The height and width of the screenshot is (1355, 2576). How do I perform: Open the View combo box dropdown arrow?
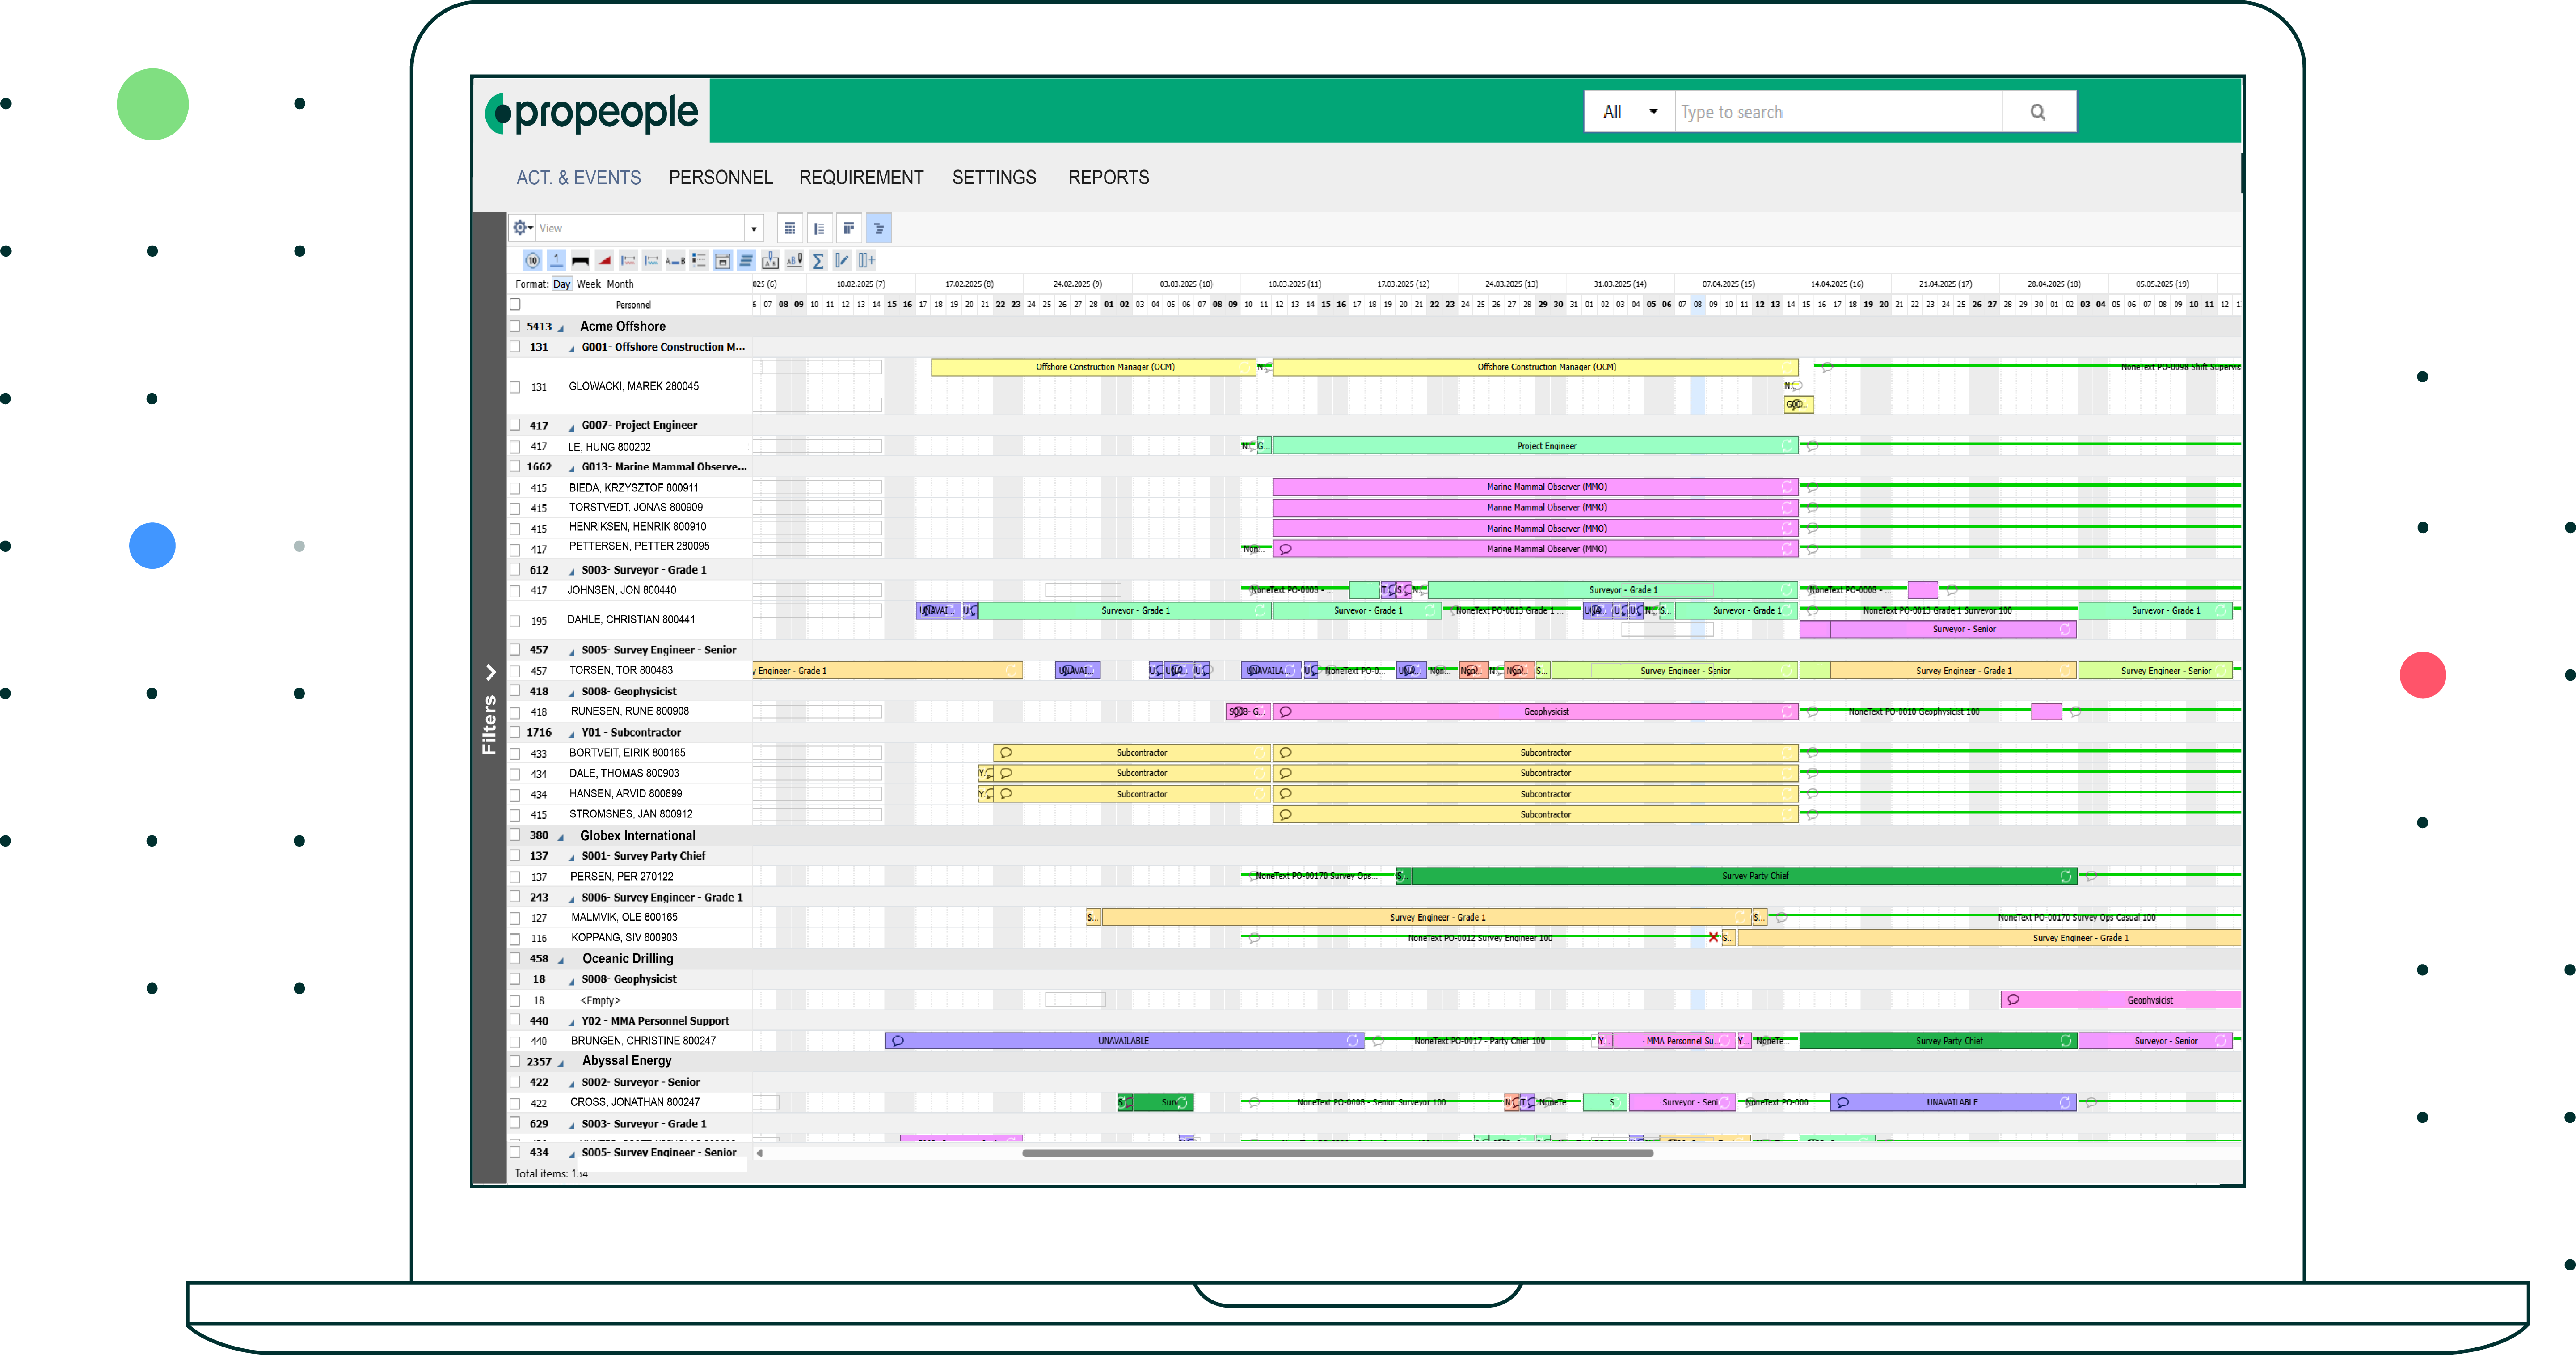click(x=754, y=229)
